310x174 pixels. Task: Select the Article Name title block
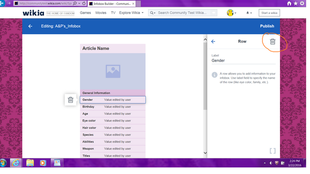coord(113,48)
